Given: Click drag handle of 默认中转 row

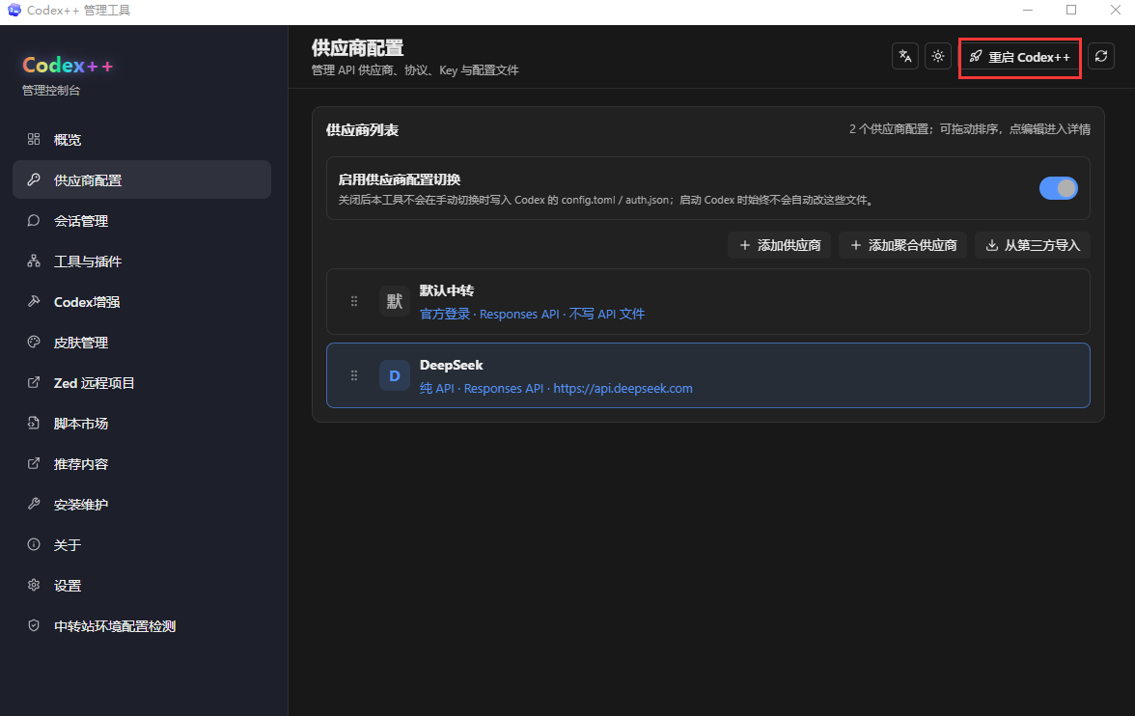Looking at the screenshot, I should point(354,301).
